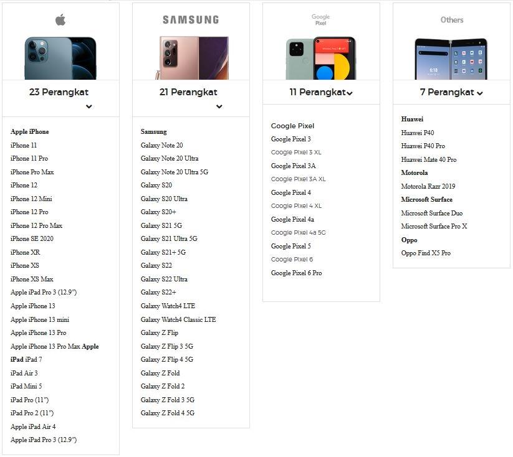Select Motorola Razr 2019 entry
The image size is (513, 457).
(428, 186)
